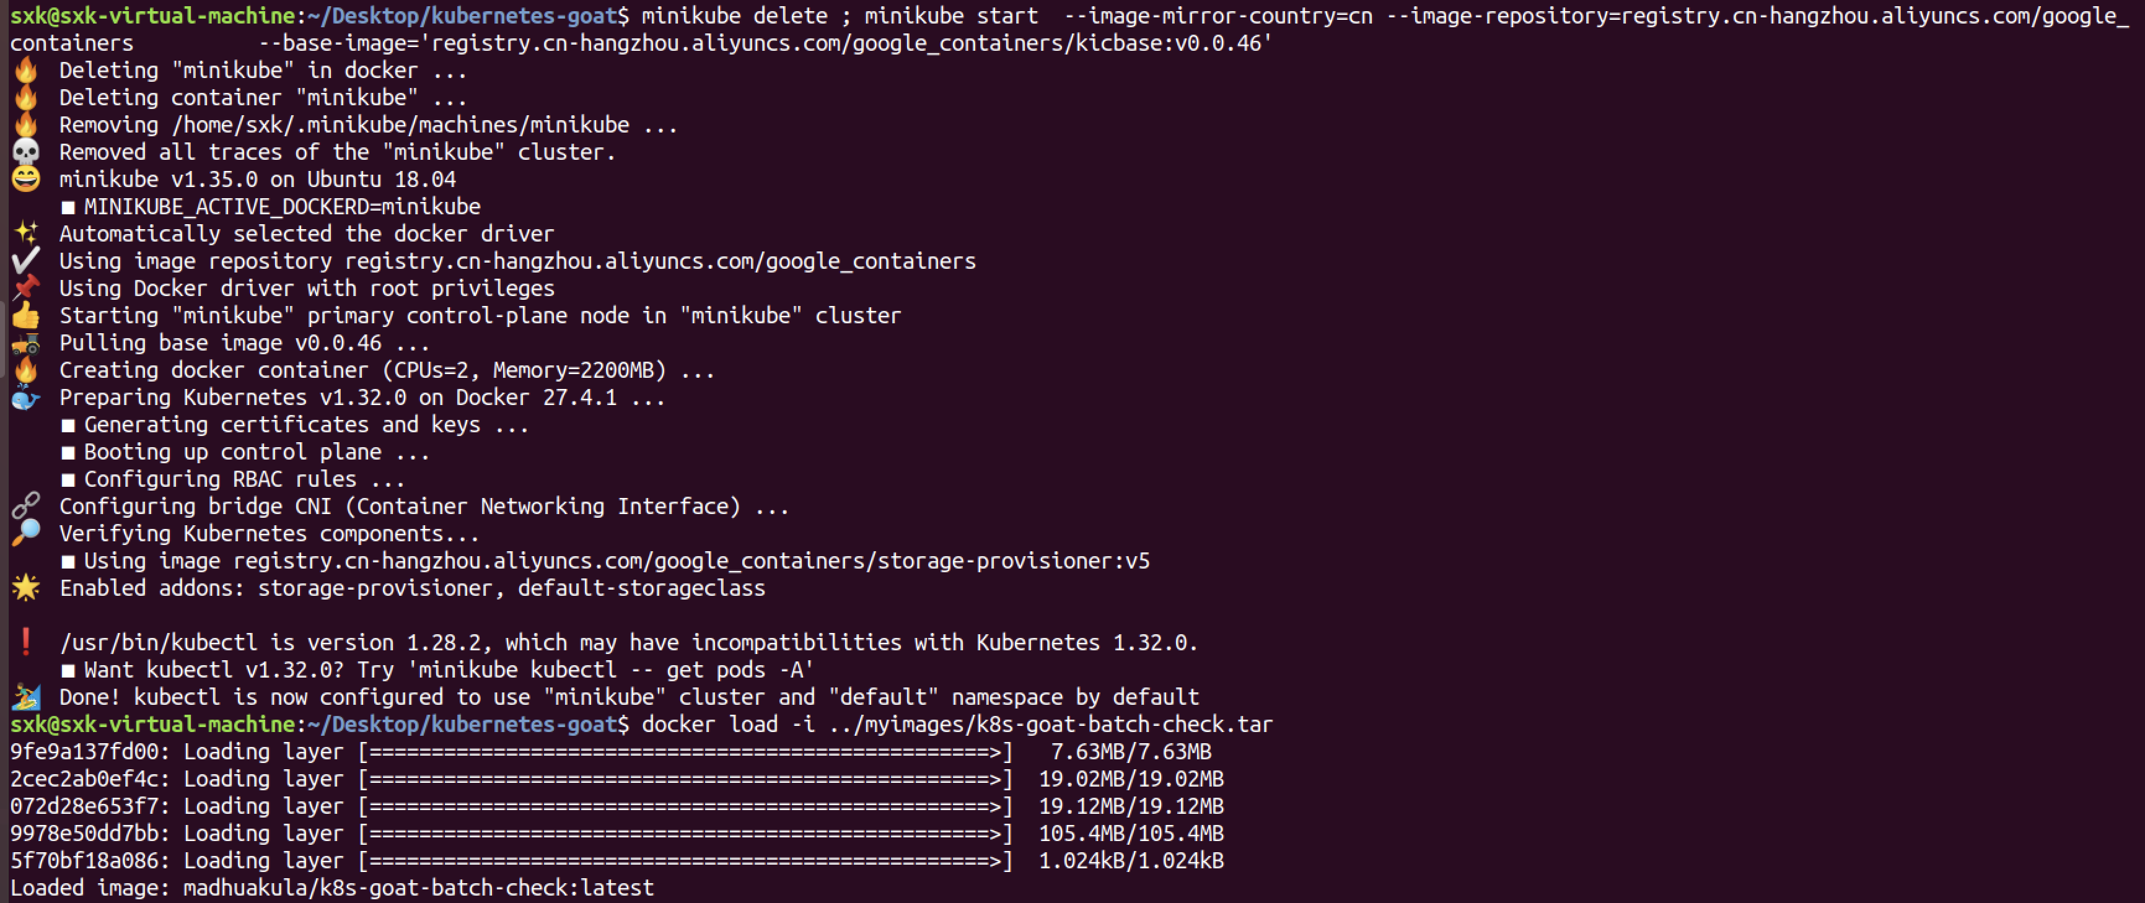Click the smiley emoji next to minikube v1.35.0
Screen dimensions: 2145x903
point(26,179)
